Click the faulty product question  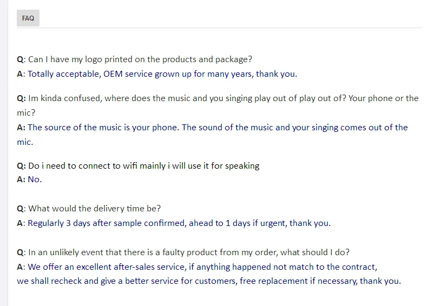point(188,252)
